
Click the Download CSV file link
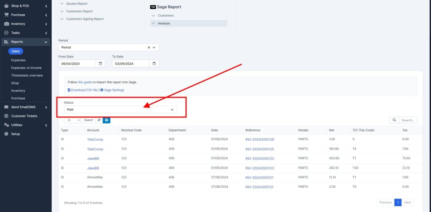coord(82,90)
